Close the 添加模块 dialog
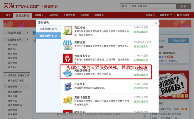Image resolution: width=194 pixels, height=119 pixels. coord(156,23)
